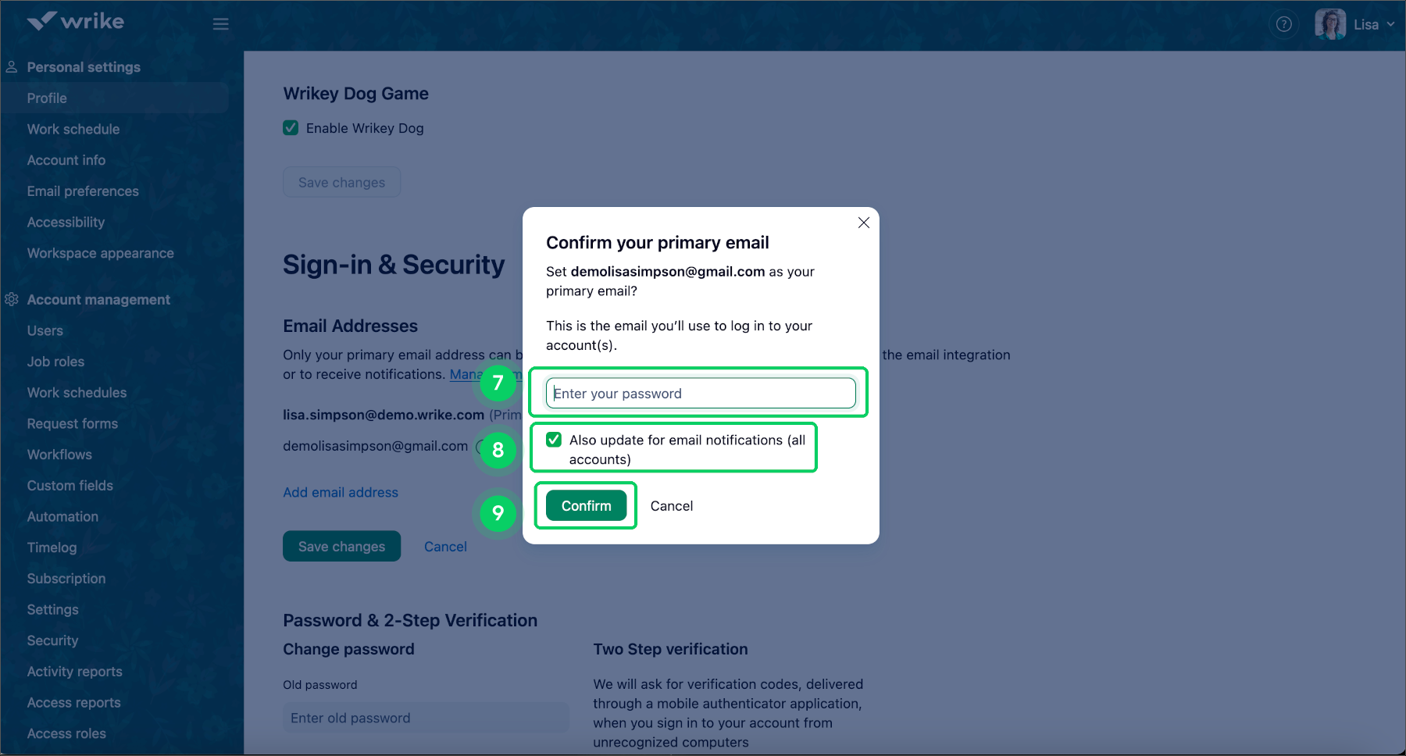Open Work schedule in the sidebar

click(x=73, y=129)
